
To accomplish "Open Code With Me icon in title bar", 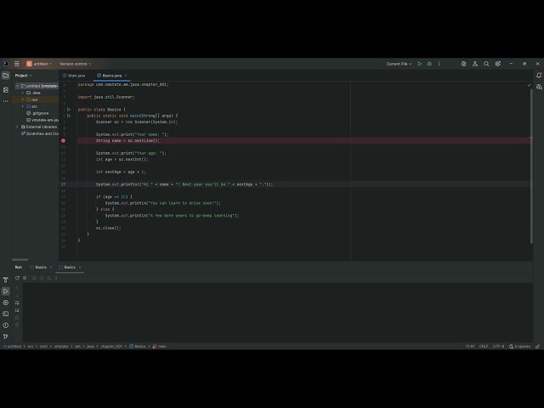I will tap(475, 64).
